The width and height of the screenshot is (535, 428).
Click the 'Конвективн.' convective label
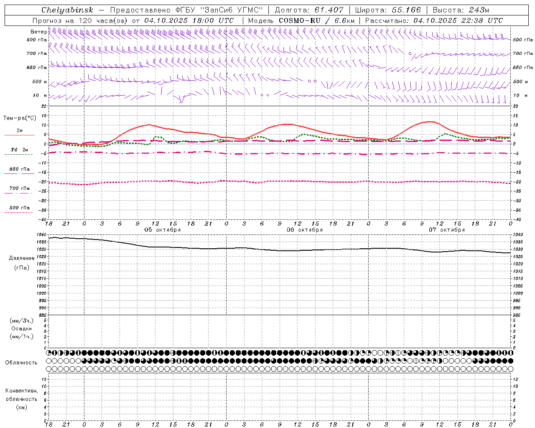tap(21, 391)
